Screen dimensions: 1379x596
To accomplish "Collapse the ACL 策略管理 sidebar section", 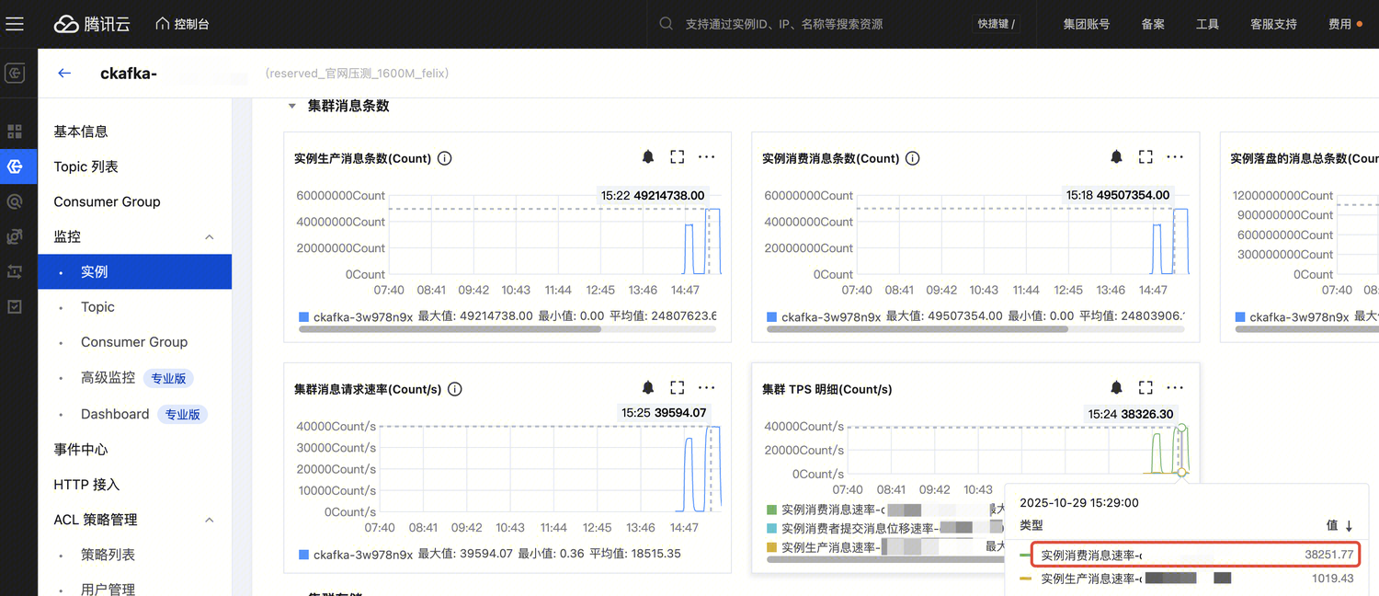I will pos(209,521).
